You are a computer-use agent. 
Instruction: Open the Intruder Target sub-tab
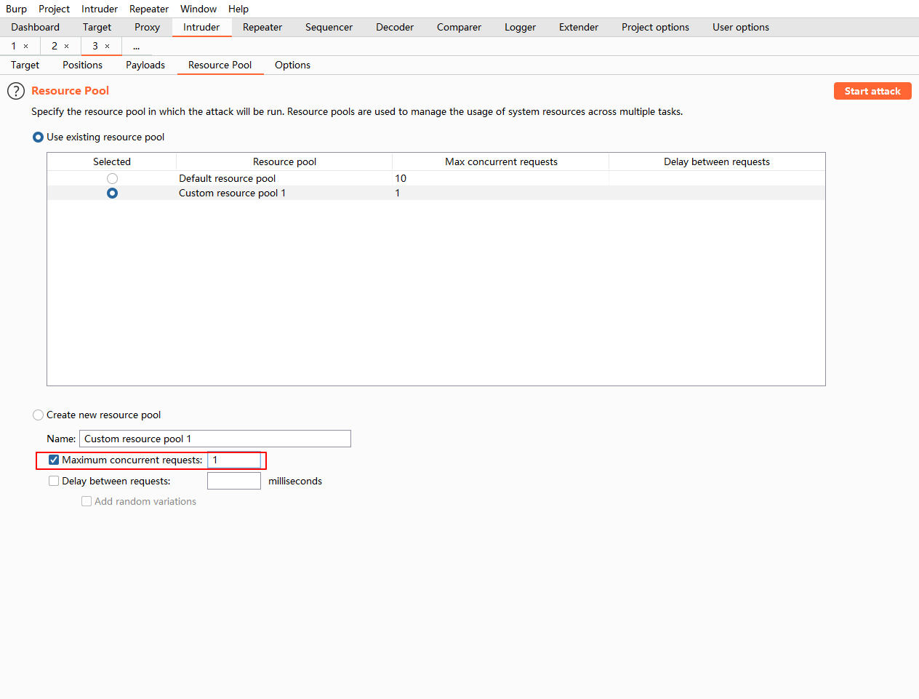coord(25,65)
